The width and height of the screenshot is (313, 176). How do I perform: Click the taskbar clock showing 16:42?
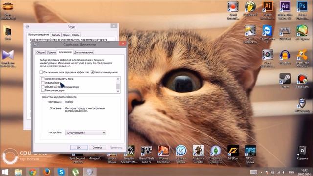coord(304,172)
